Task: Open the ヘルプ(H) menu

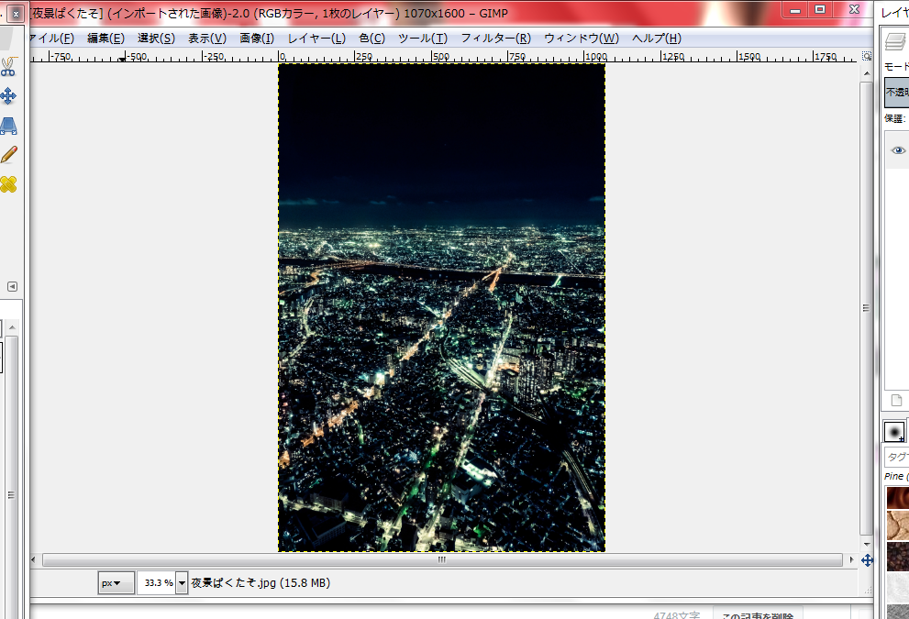Action: click(x=656, y=39)
